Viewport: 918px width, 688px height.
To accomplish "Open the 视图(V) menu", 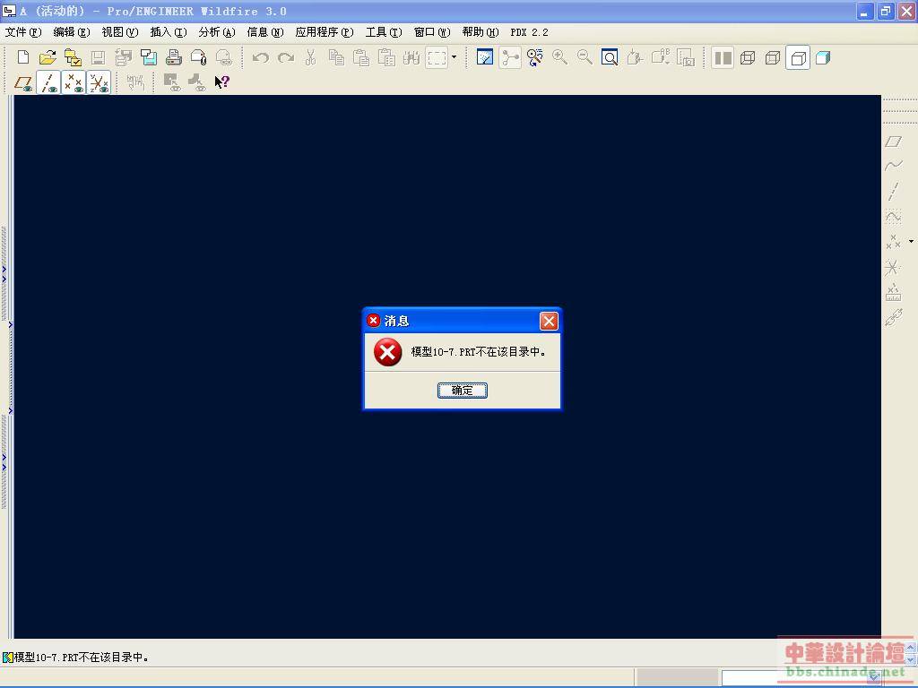I will (120, 32).
